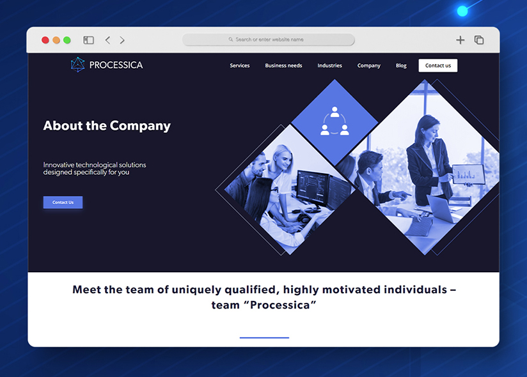Go to the Blog page
The width and height of the screenshot is (527, 377).
[401, 65]
